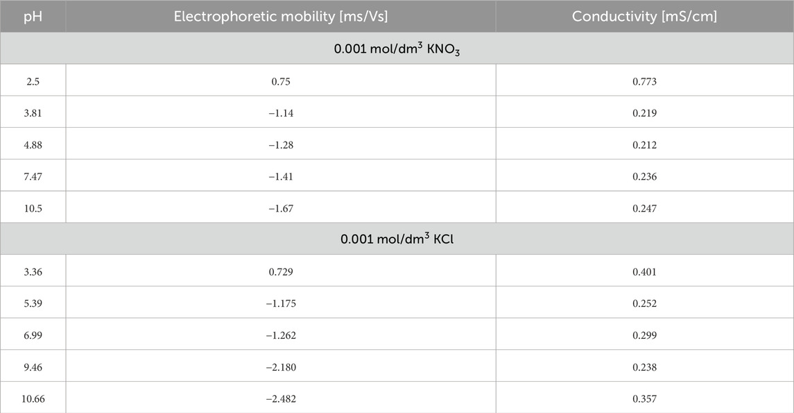This screenshot has width=794, height=413.
Task: Select the Electrophoretic mobility column header
Action: point(281,17)
